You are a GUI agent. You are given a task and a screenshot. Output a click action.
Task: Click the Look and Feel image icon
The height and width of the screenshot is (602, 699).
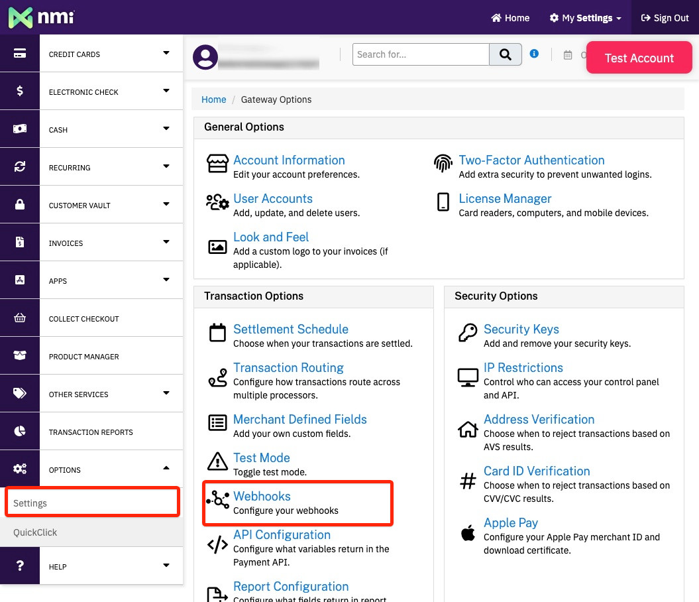[x=217, y=247]
